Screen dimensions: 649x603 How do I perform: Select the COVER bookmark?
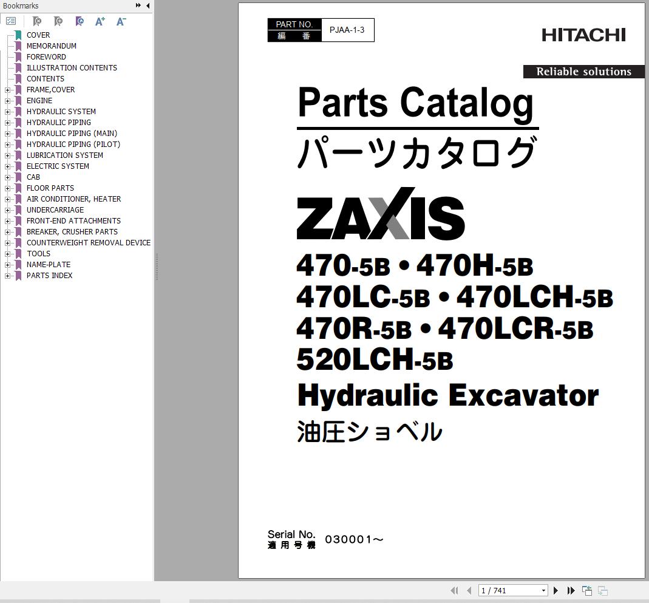point(38,35)
